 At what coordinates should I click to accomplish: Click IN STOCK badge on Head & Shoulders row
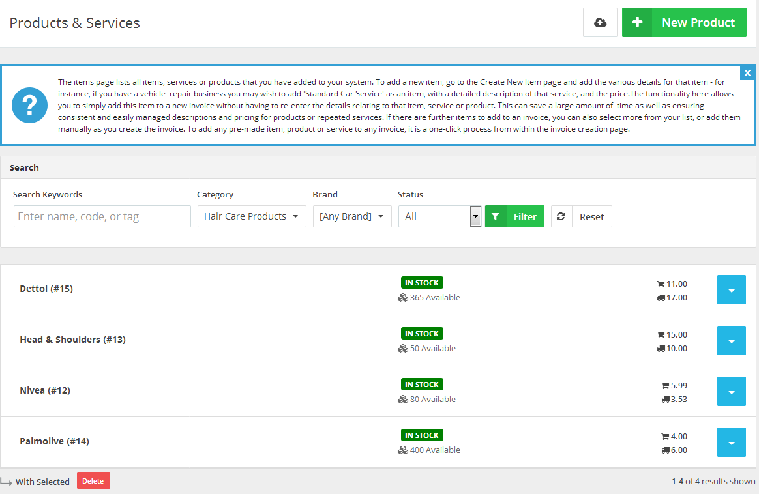pyautogui.click(x=422, y=334)
